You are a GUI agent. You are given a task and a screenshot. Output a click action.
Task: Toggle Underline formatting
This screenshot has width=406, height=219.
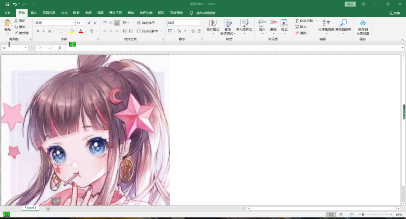pyautogui.click(x=50, y=31)
